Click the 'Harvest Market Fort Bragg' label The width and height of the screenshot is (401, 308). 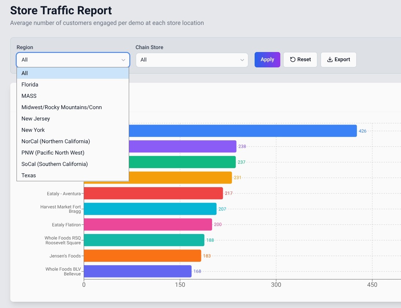click(x=61, y=209)
